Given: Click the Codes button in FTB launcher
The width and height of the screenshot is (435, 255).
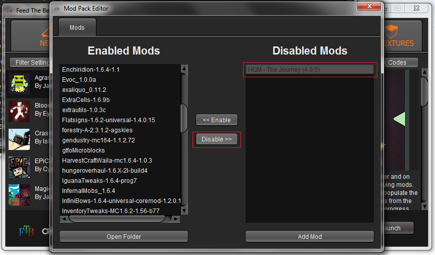Looking at the screenshot, I should click(x=401, y=63).
